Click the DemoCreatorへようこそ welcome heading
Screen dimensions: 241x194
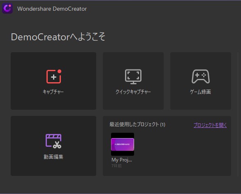point(58,37)
